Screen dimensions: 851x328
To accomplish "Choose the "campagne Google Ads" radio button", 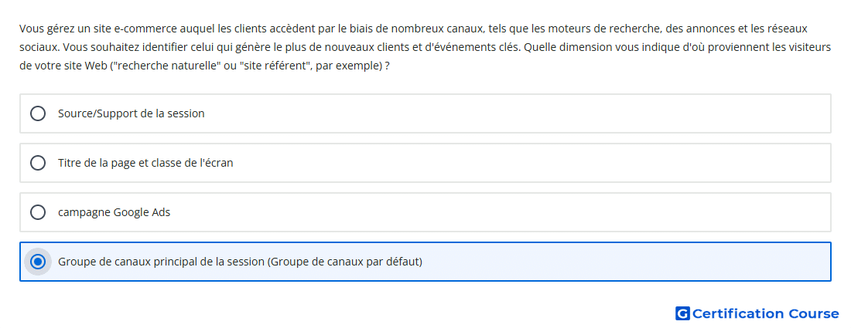I will pyautogui.click(x=37, y=212).
